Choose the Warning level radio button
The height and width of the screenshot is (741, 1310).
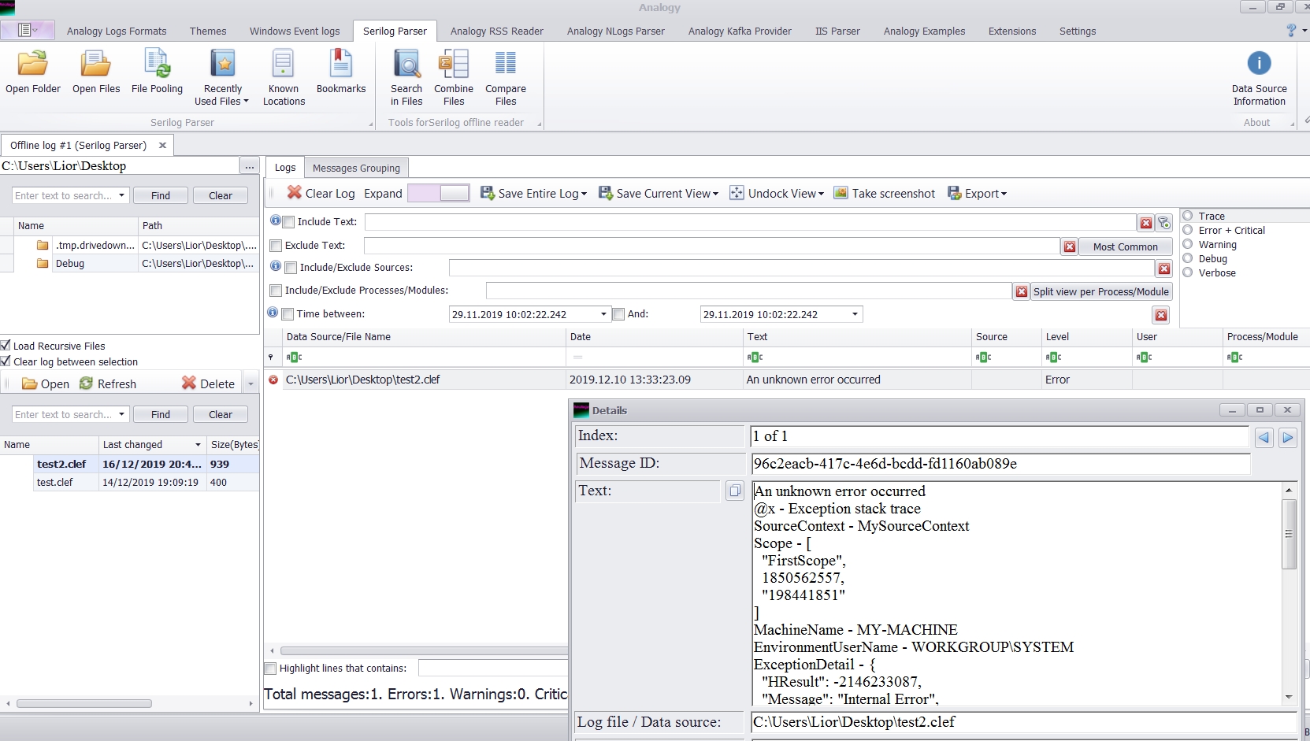point(1188,244)
